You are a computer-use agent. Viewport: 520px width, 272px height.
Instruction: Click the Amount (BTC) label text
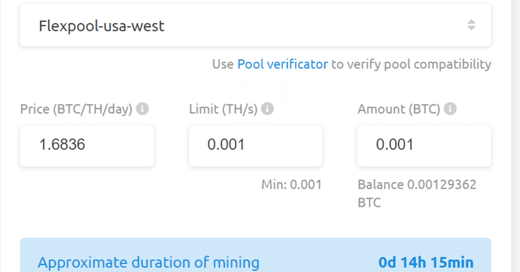[399, 109]
